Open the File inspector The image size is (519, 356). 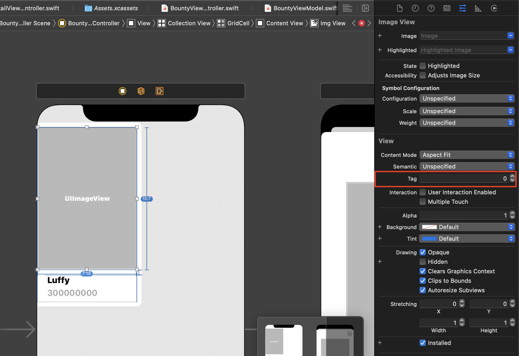click(400, 8)
